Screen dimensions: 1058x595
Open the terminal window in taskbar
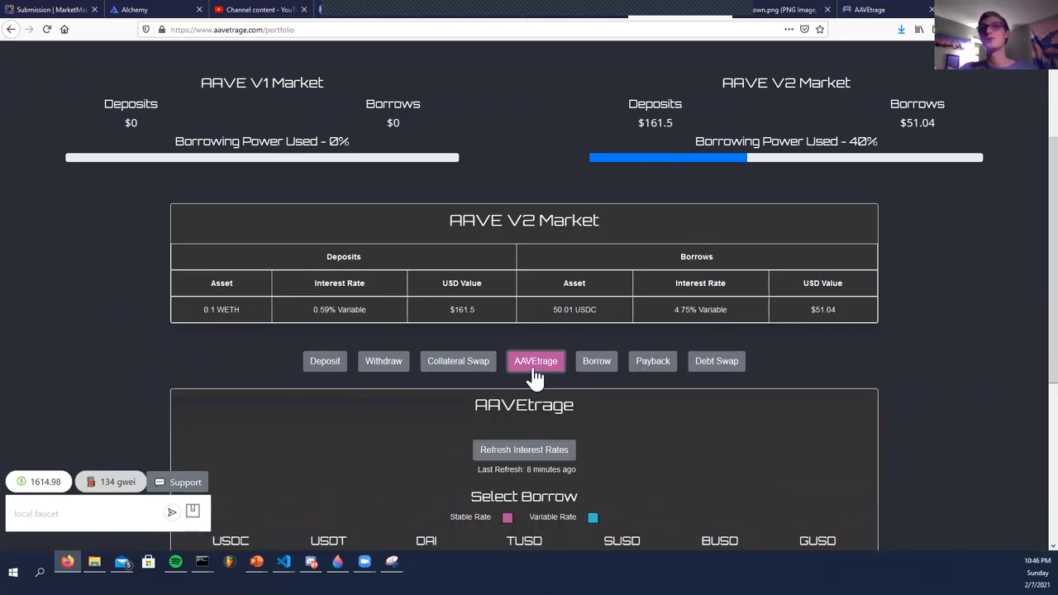203,562
